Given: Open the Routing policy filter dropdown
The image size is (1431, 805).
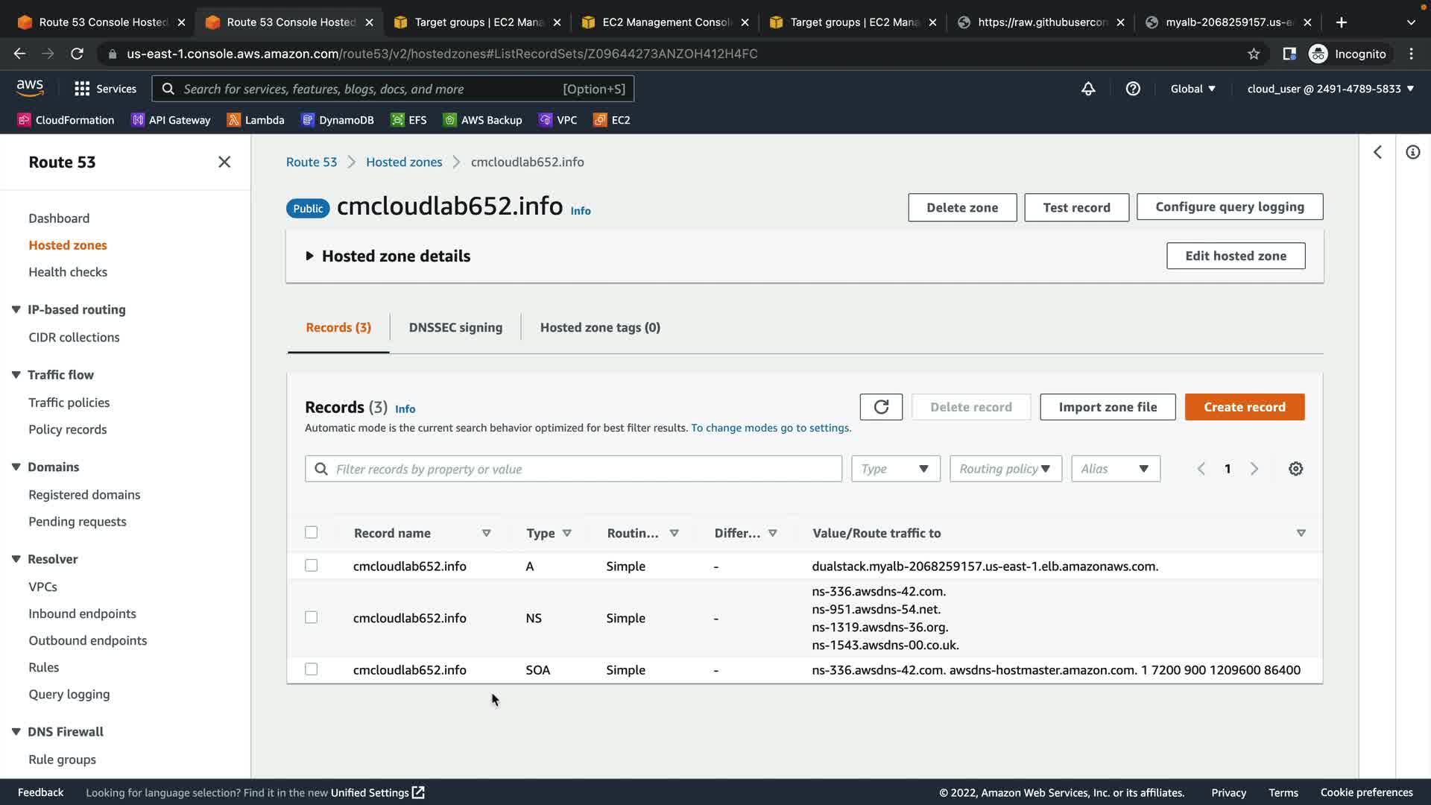Looking at the screenshot, I should tap(1005, 469).
